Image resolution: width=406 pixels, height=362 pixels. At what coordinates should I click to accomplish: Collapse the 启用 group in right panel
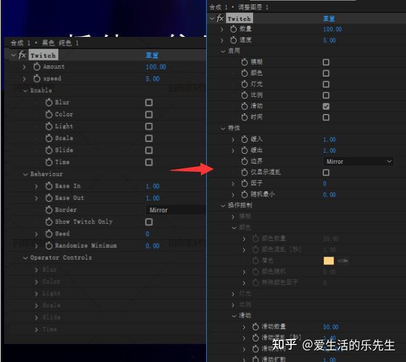[x=223, y=51]
